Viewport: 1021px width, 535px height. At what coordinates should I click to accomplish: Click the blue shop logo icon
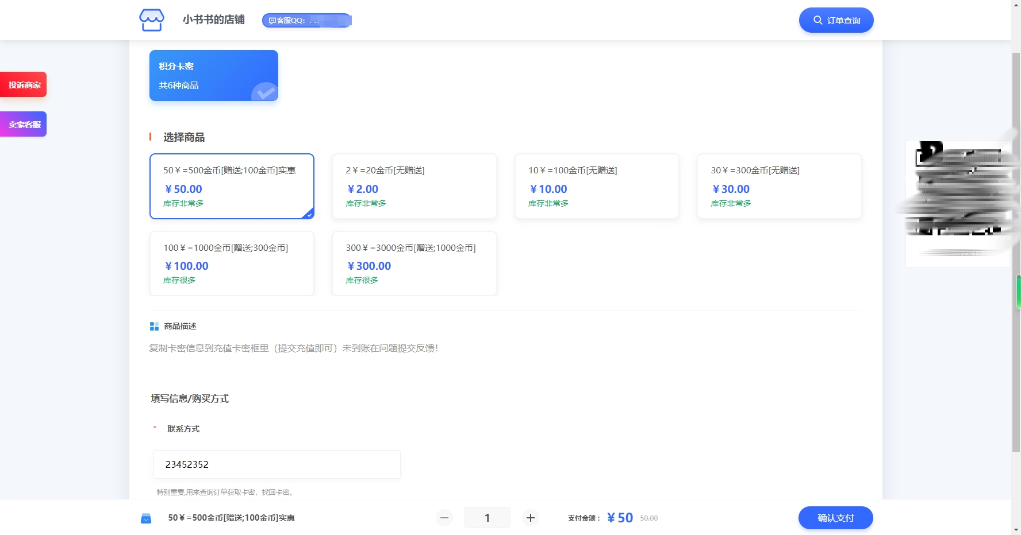point(152,20)
